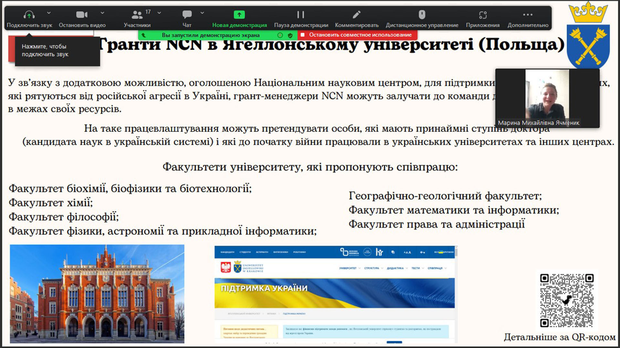Click the headphones 'Подключить звук' icon
This screenshot has width=620, height=348.
pyautogui.click(x=29, y=15)
